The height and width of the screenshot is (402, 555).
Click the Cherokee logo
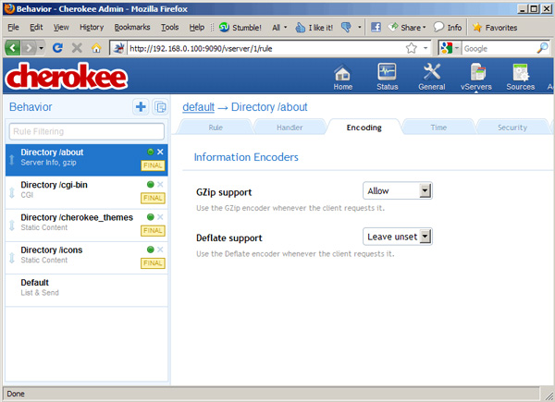[67, 76]
